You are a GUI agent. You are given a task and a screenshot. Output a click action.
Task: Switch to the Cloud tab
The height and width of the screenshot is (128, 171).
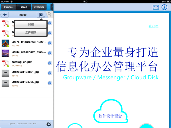[x=23, y=7]
